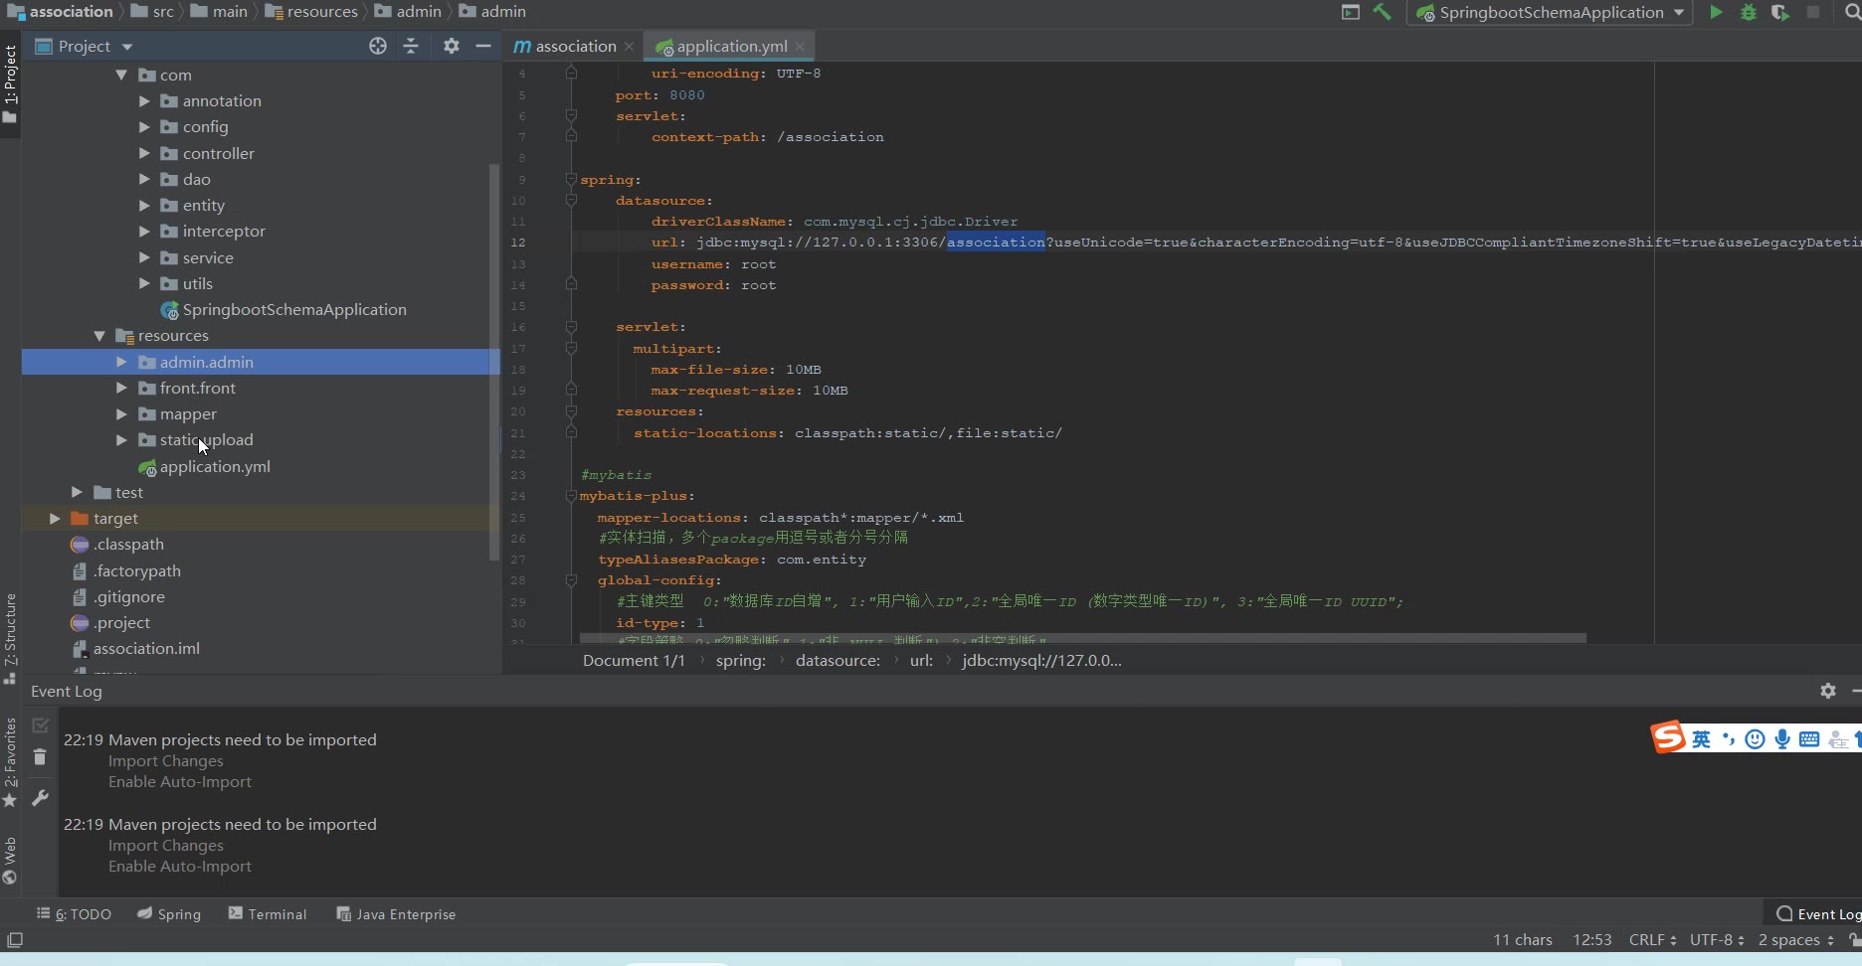Expand the controller package folder
Viewport: 1862px width, 966px height.
[144, 153]
